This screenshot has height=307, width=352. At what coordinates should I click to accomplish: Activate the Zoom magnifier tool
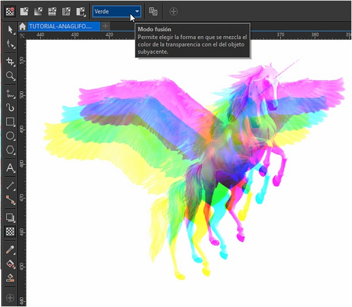pyautogui.click(x=10, y=76)
